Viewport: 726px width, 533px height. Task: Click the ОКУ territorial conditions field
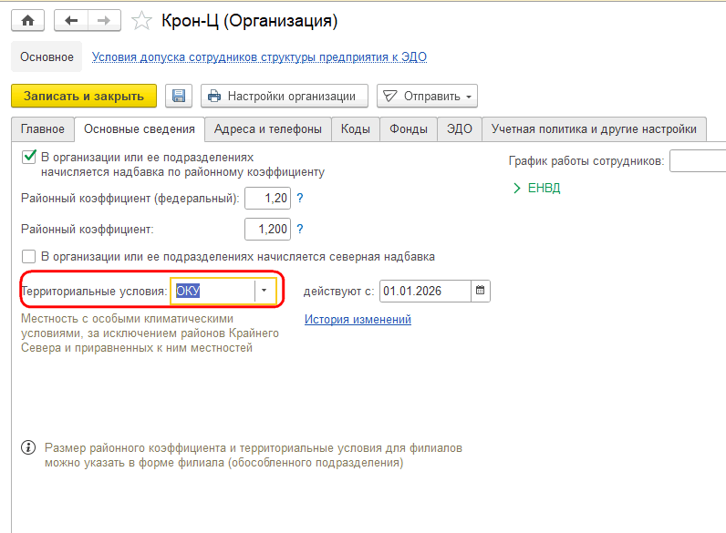[213, 291]
